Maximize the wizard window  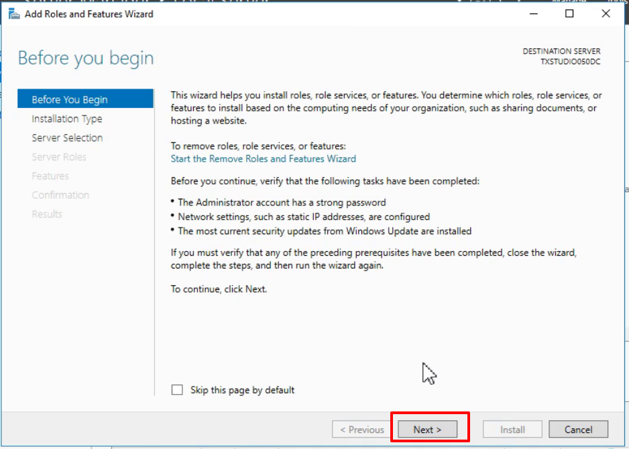click(x=569, y=13)
